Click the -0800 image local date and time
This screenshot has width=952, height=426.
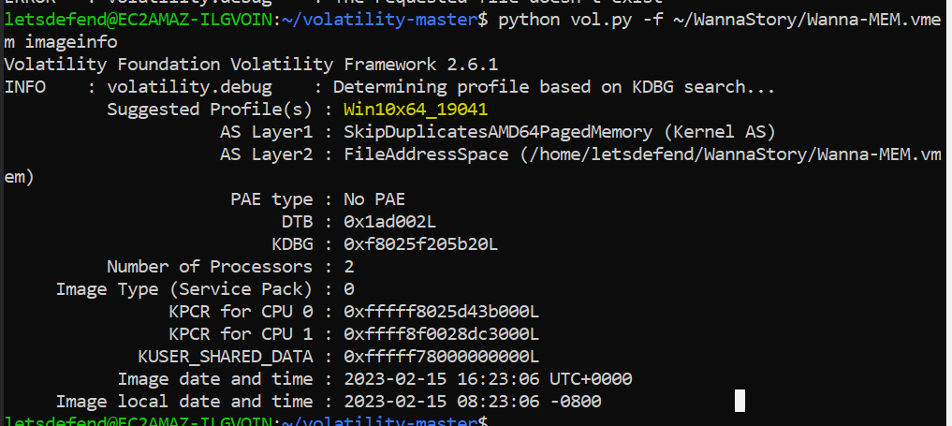473,402
